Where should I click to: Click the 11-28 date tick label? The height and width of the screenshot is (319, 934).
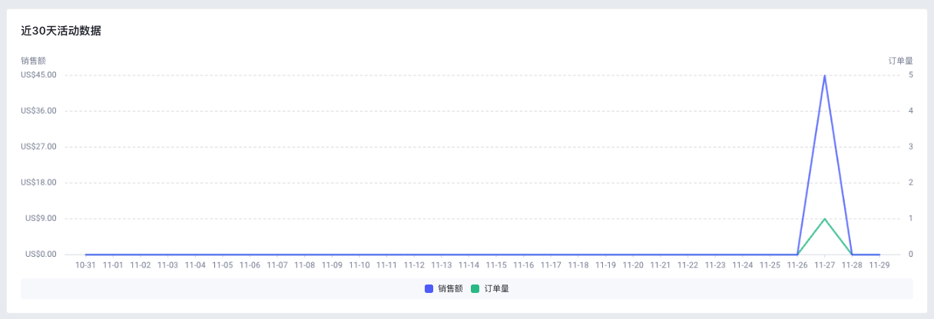click(852, 265)
